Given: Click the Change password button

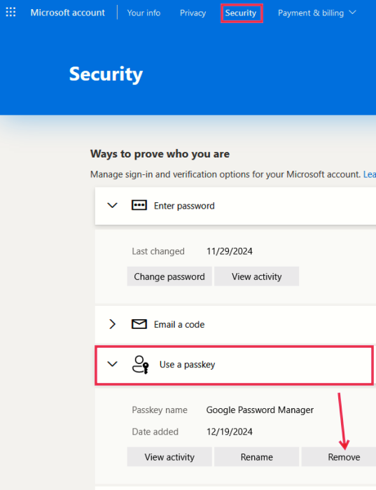Looking at the screenshot, I should tap(169, 276).
